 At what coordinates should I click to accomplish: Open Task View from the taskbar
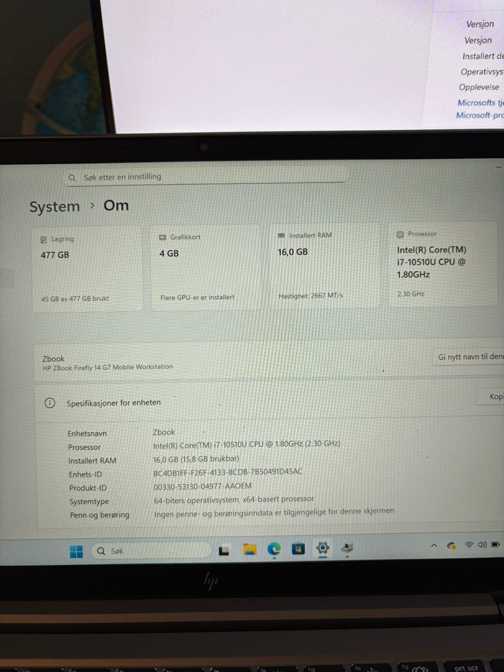pos(224,551)
